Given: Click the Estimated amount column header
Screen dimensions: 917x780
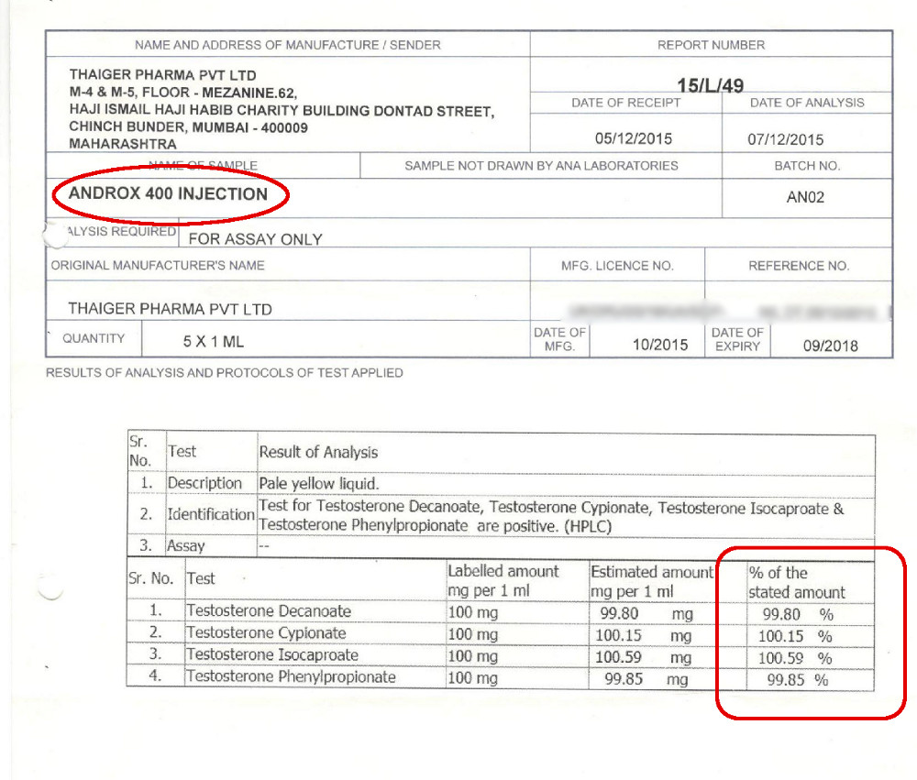Looking at the screenshot, I should click(652, 581).
